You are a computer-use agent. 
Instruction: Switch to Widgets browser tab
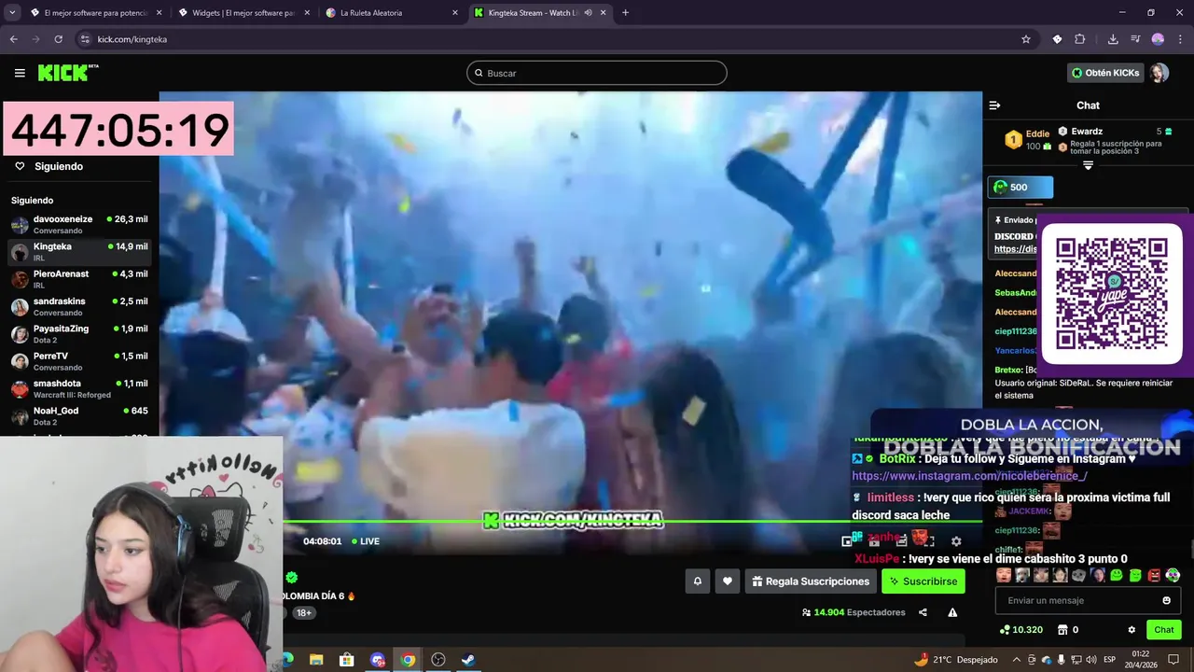click(243, 13)
